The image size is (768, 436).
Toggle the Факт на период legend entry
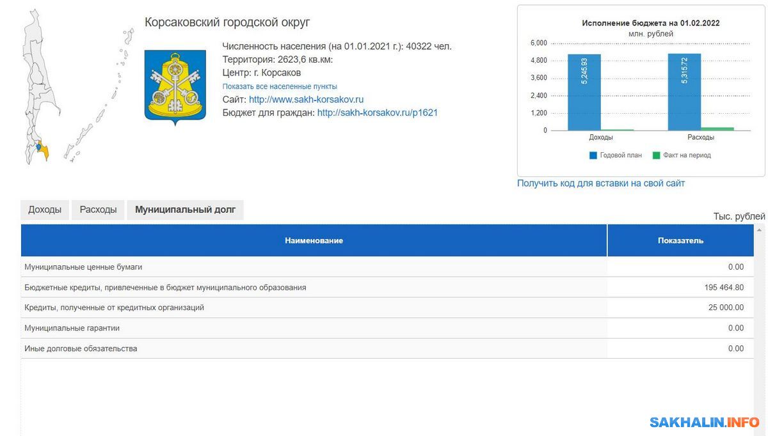(681, 155)
